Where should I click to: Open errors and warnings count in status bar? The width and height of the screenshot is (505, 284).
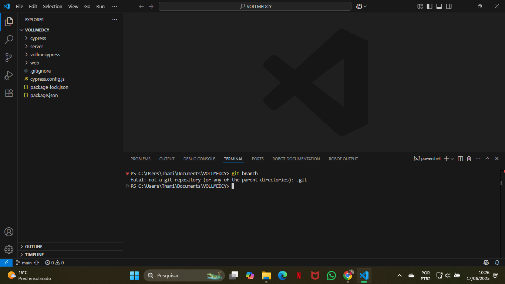(54, 263)
